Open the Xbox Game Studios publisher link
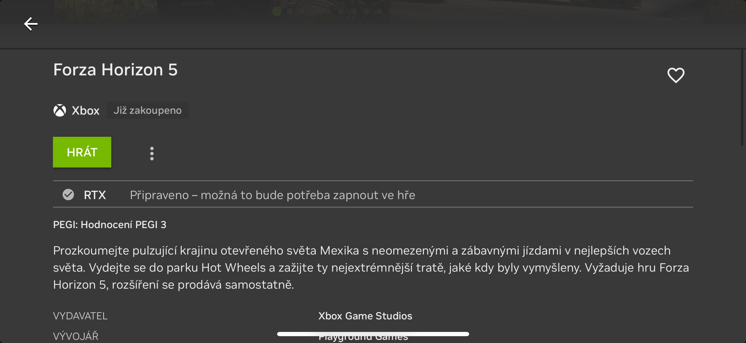746x343 pixels. (x=365, y=316)
